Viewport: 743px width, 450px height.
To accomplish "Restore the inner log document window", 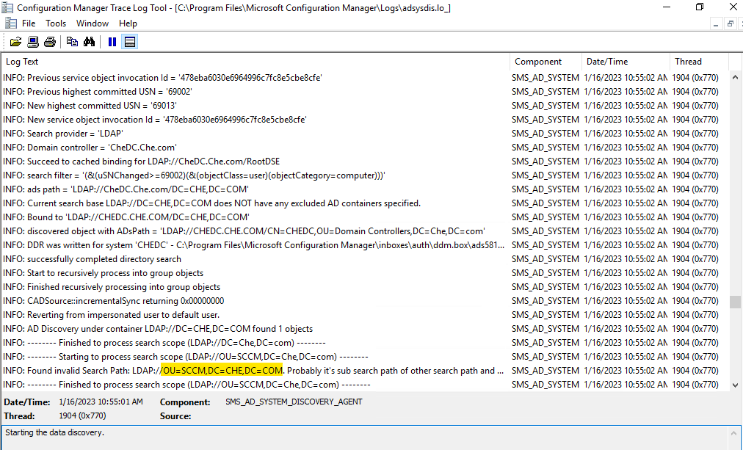I will point(731,23).
